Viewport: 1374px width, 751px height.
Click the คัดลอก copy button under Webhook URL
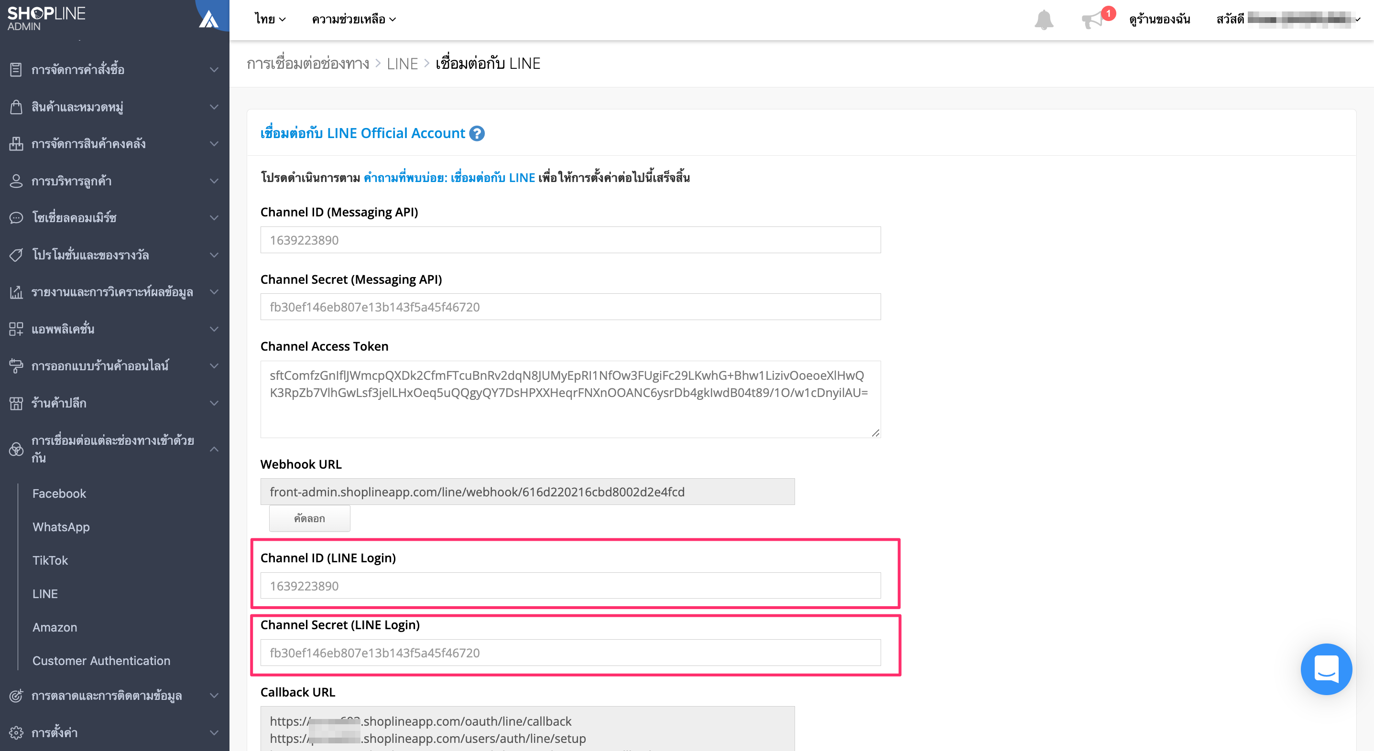tap(309, 519)
